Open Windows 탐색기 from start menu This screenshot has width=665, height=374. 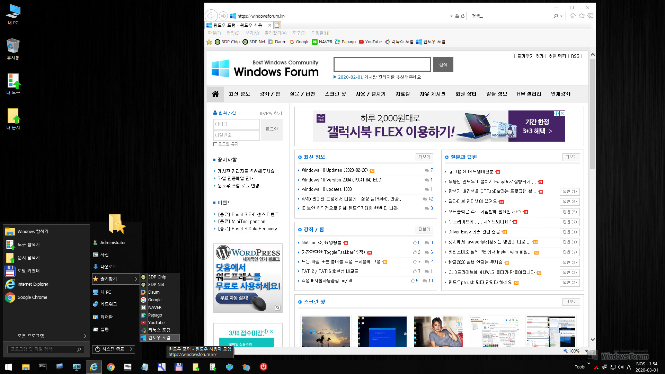pyautogui.click(x=46, y=232)
